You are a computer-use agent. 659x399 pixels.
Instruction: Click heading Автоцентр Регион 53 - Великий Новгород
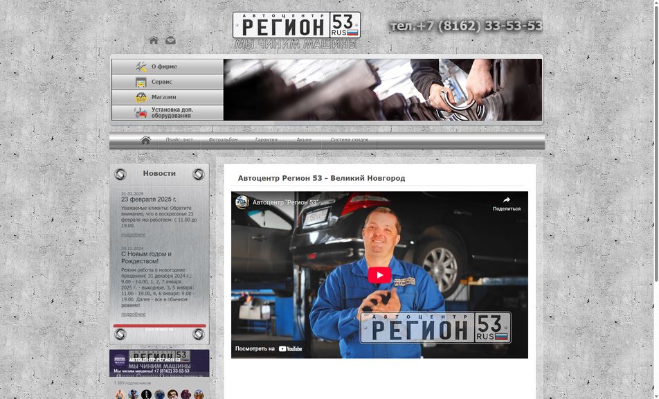[321, 178]
